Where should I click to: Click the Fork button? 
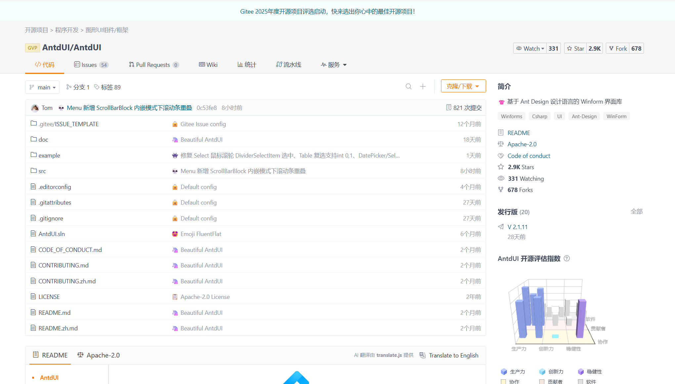click(x=618, y=48)
